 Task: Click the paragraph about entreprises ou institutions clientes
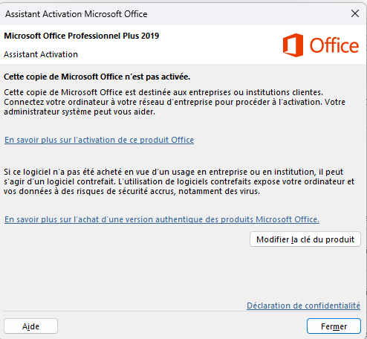(175, 102)
